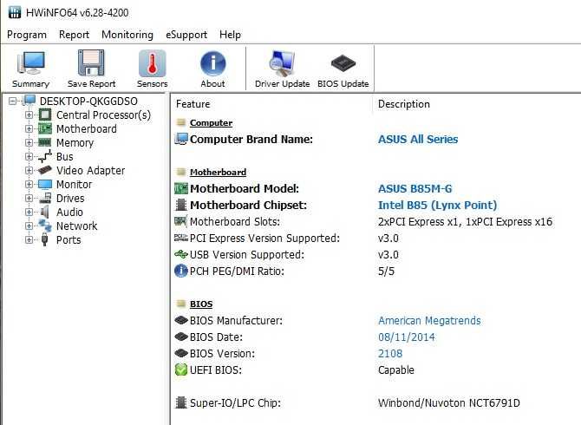Click the Intel B85 (Lynx Point) value

tap(437, 205)
